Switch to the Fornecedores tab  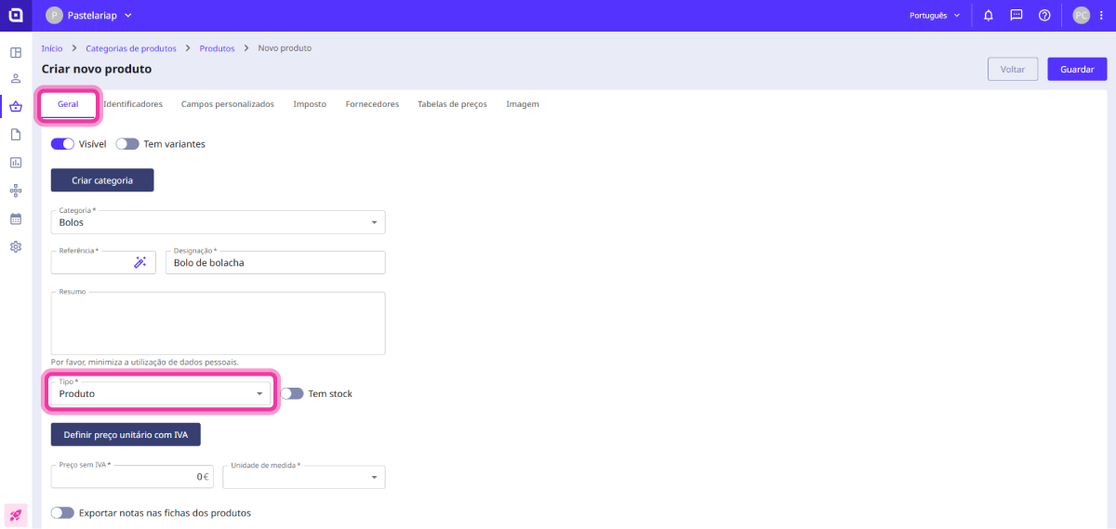click(x=372, y=104)
